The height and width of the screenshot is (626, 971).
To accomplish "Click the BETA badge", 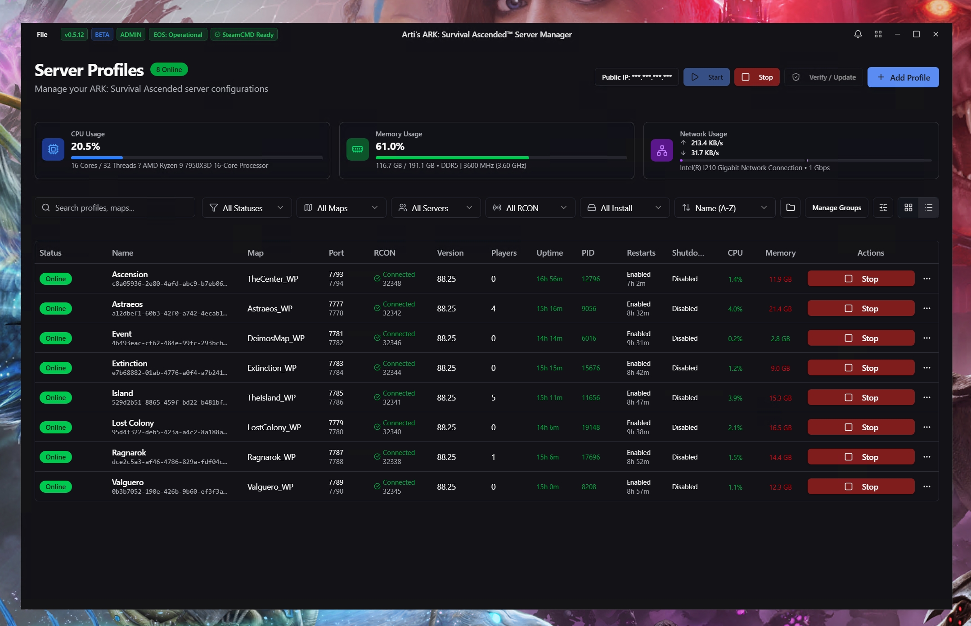I will click(102, 35).
